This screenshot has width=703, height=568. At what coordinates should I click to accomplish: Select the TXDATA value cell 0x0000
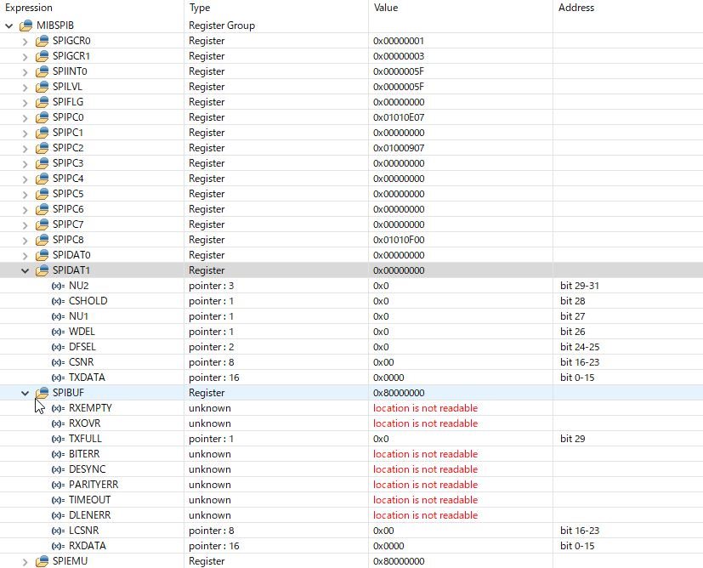(461, 378)
